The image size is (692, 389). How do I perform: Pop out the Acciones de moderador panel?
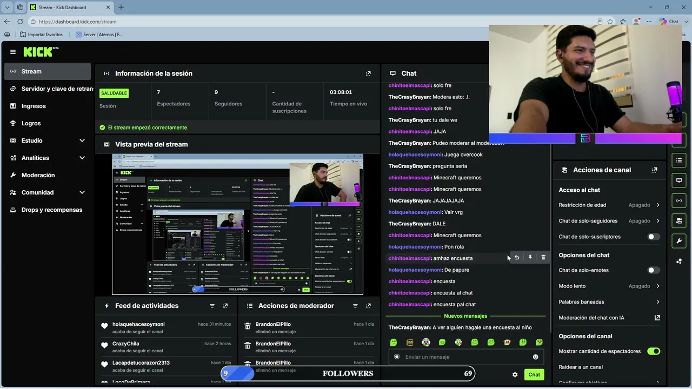click(x=368, y=306)
